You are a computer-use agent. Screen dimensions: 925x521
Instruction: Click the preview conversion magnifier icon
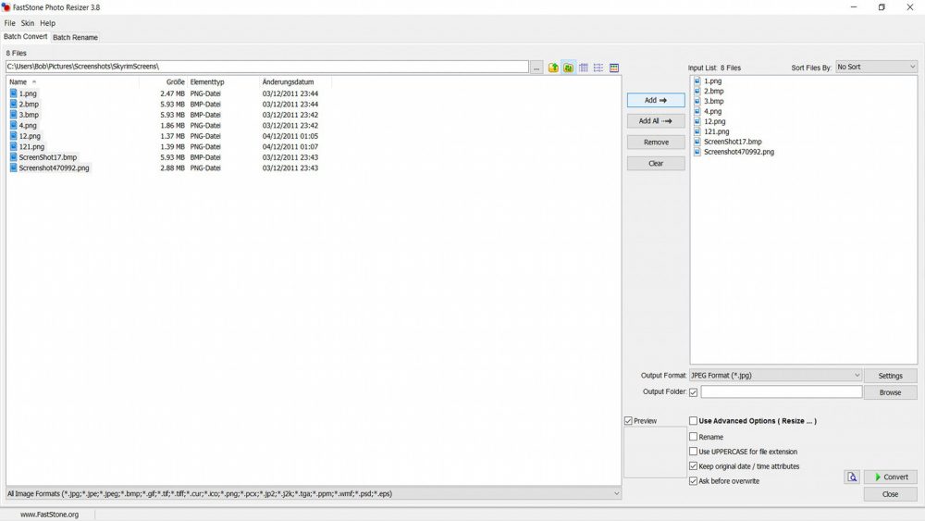[852, 477]
